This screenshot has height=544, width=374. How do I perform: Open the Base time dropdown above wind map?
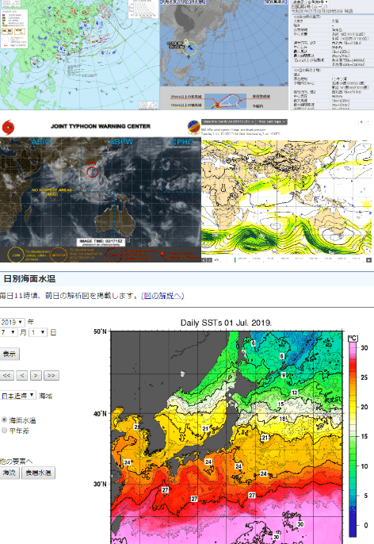pyautogui.click(x=227, y=122)
